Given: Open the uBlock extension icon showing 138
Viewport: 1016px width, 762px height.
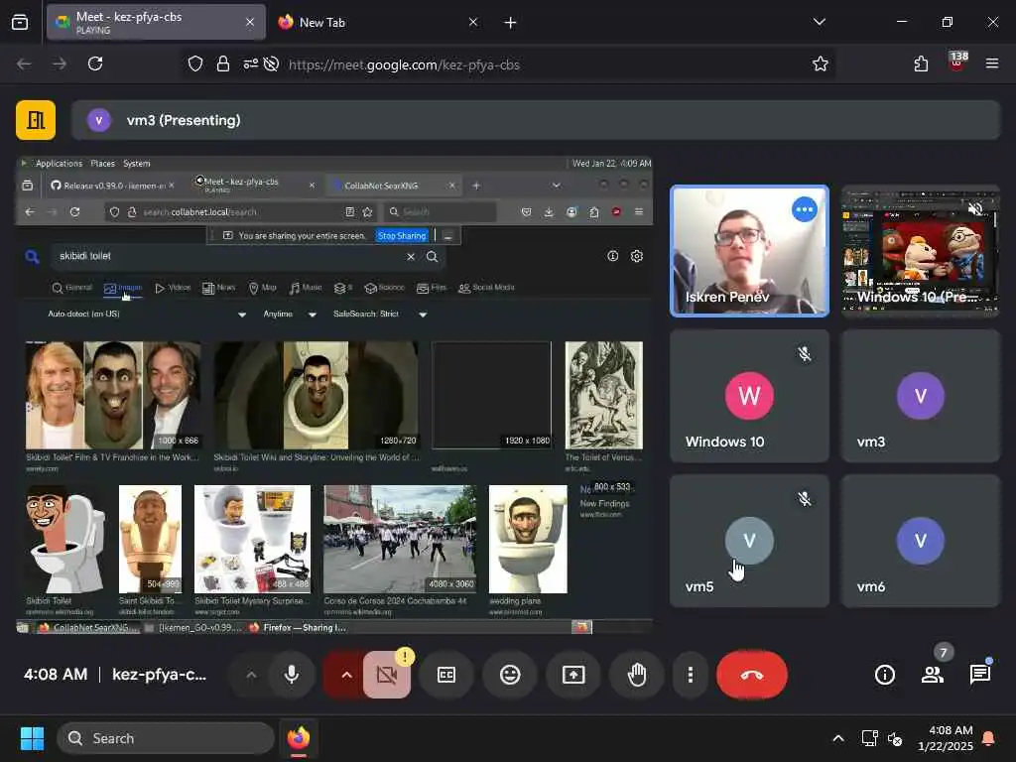Looking at the screenshot, I should coord(957,63).
